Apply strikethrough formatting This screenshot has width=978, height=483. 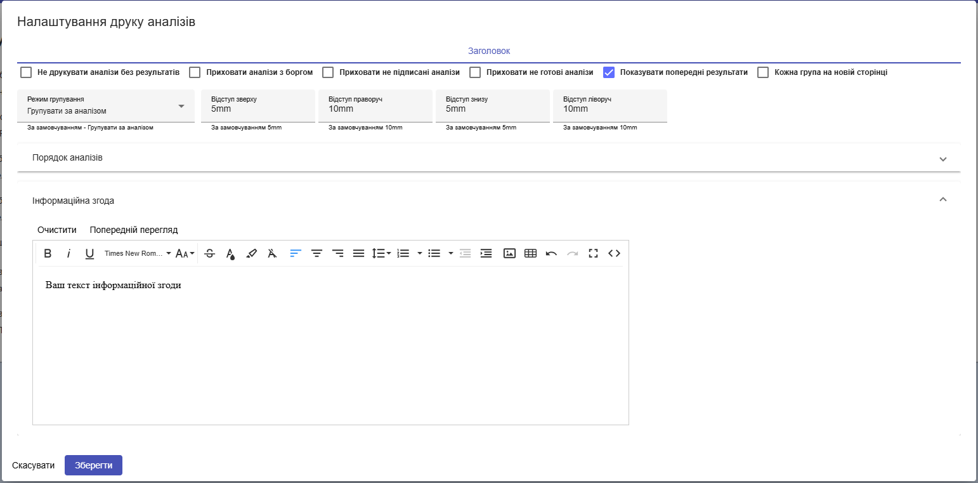click(x=210, y=253)
